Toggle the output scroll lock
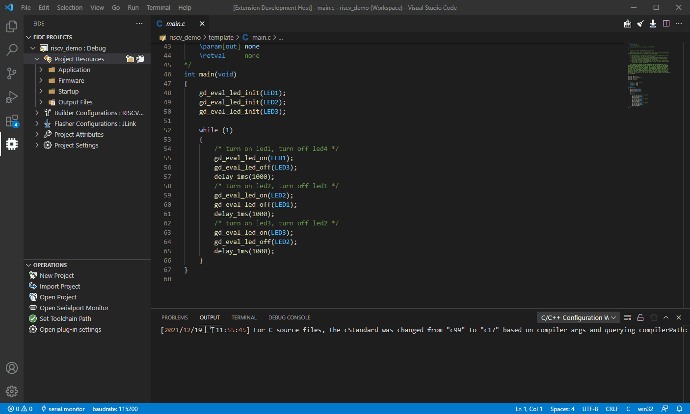This screenshot has height=414, width=690. pos(640,317)
